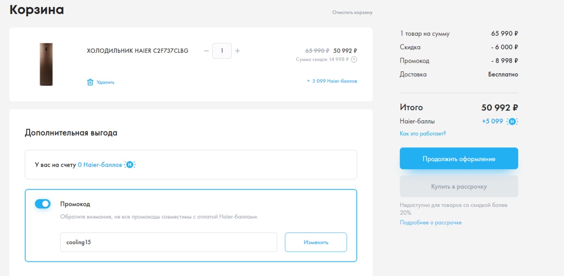Increase refrigerator quantity with plus
The image size is (564, 276).
point(237,51)
